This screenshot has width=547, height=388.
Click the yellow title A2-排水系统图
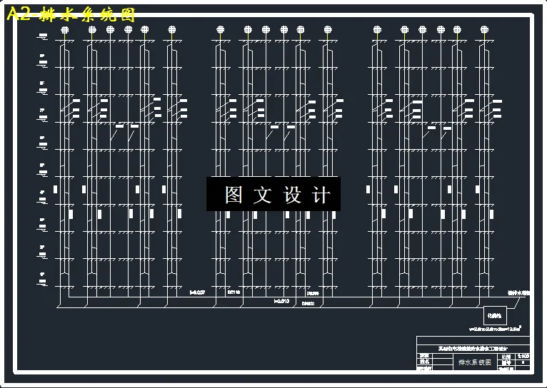[x=71, y=14]
